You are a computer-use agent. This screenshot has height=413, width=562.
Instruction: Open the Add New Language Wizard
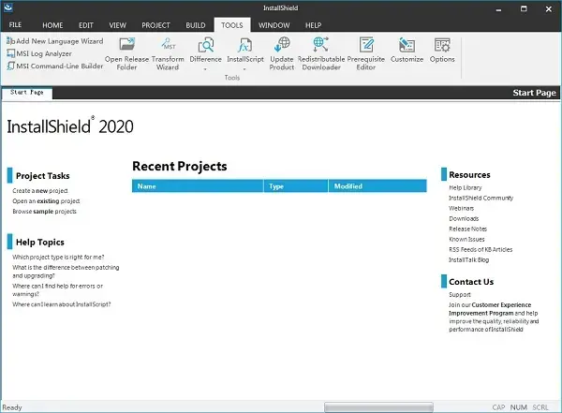[x=54, y=41]
